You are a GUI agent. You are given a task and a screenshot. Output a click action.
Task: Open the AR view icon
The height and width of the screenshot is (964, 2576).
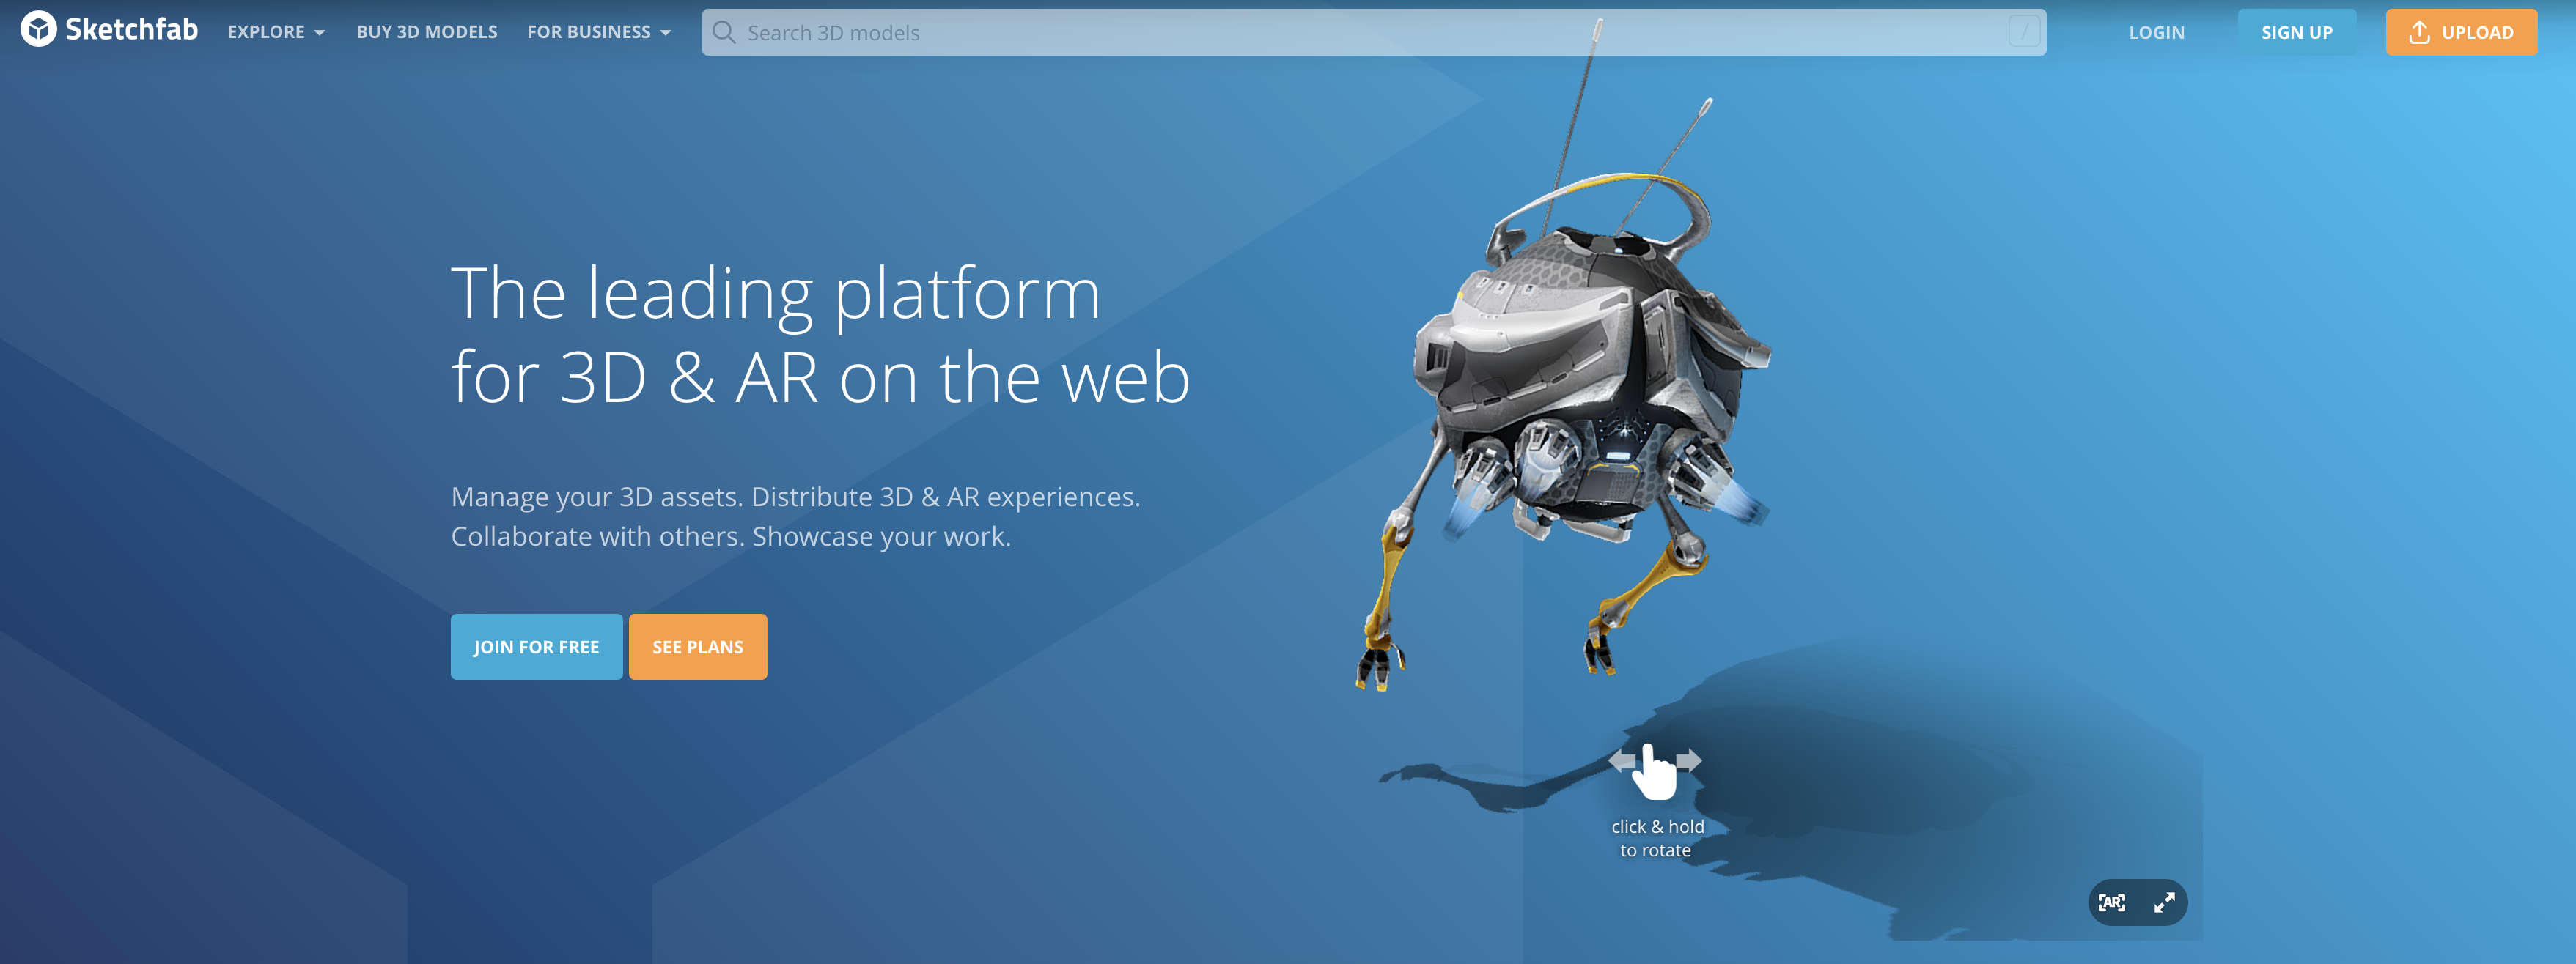pyautogui.click(x=2112, y=902)
